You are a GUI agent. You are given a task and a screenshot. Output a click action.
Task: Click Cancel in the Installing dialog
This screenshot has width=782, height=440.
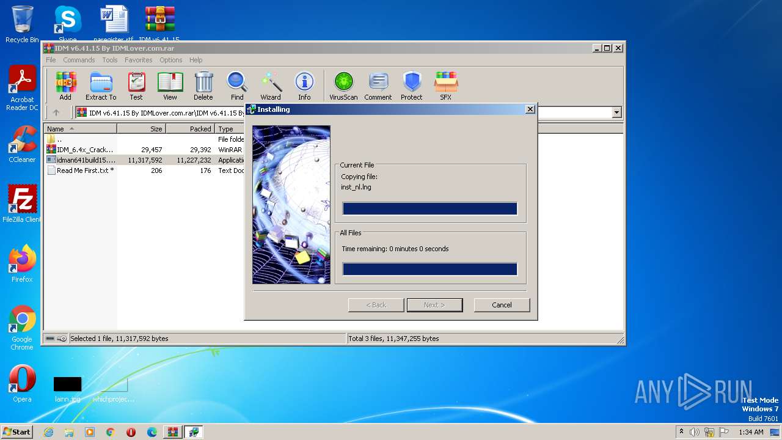pos(502,305)
